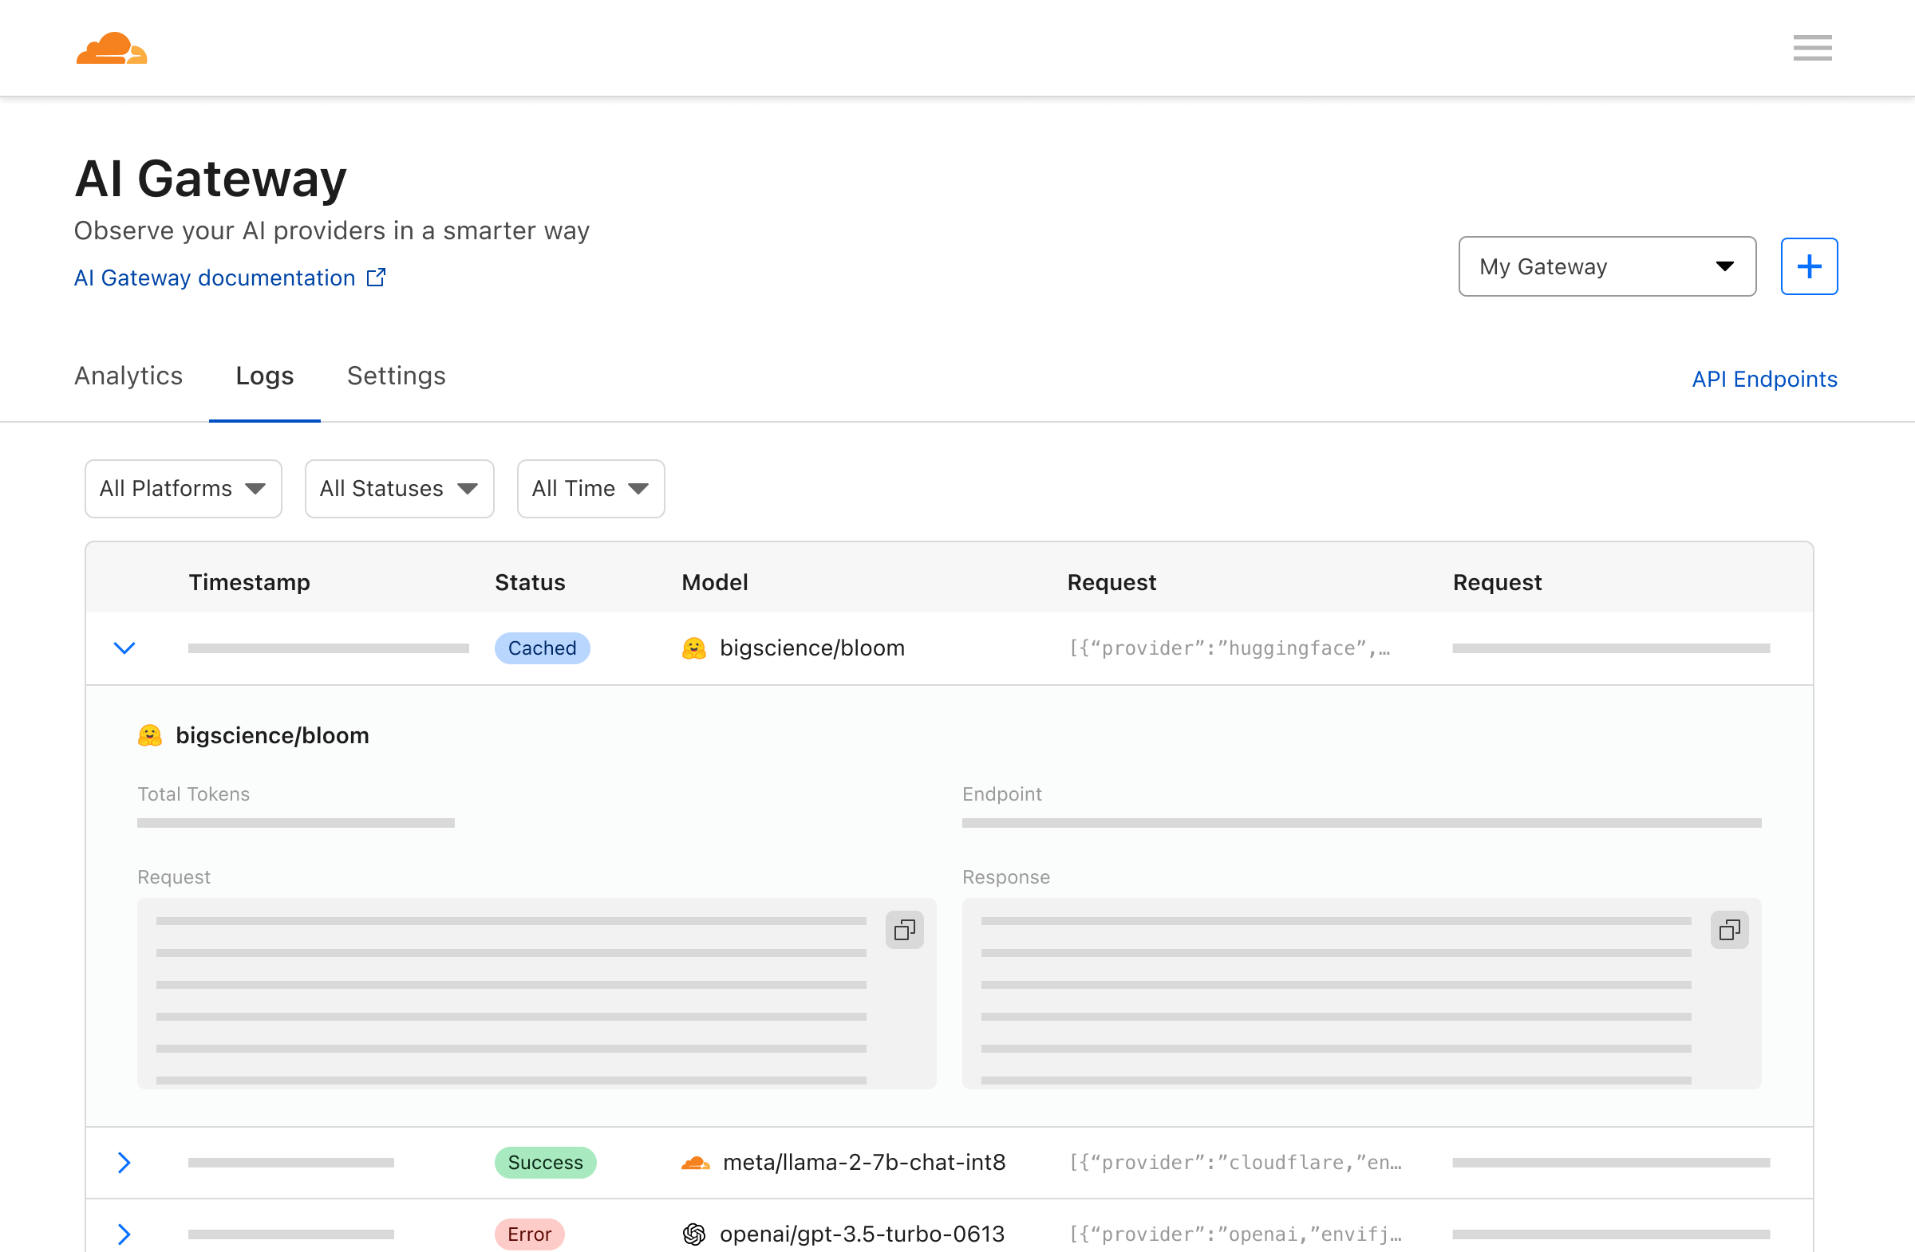The image size is (1915, 1252).
Task: Click the copy icon in Request field
Action: [x=904, y=929]
